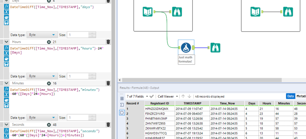Click the output anchor icon in Results sidebar
This screenshot has width=306, height=139.
coord(122,112)
